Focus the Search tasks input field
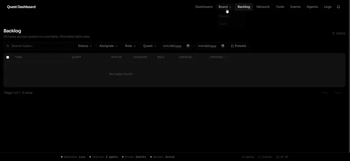This screenshot has width=350, height=161. [x=38, y=46]
